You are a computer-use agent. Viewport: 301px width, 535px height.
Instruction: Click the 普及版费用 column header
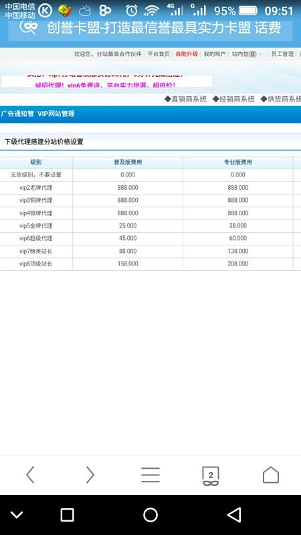coord(128,163)
